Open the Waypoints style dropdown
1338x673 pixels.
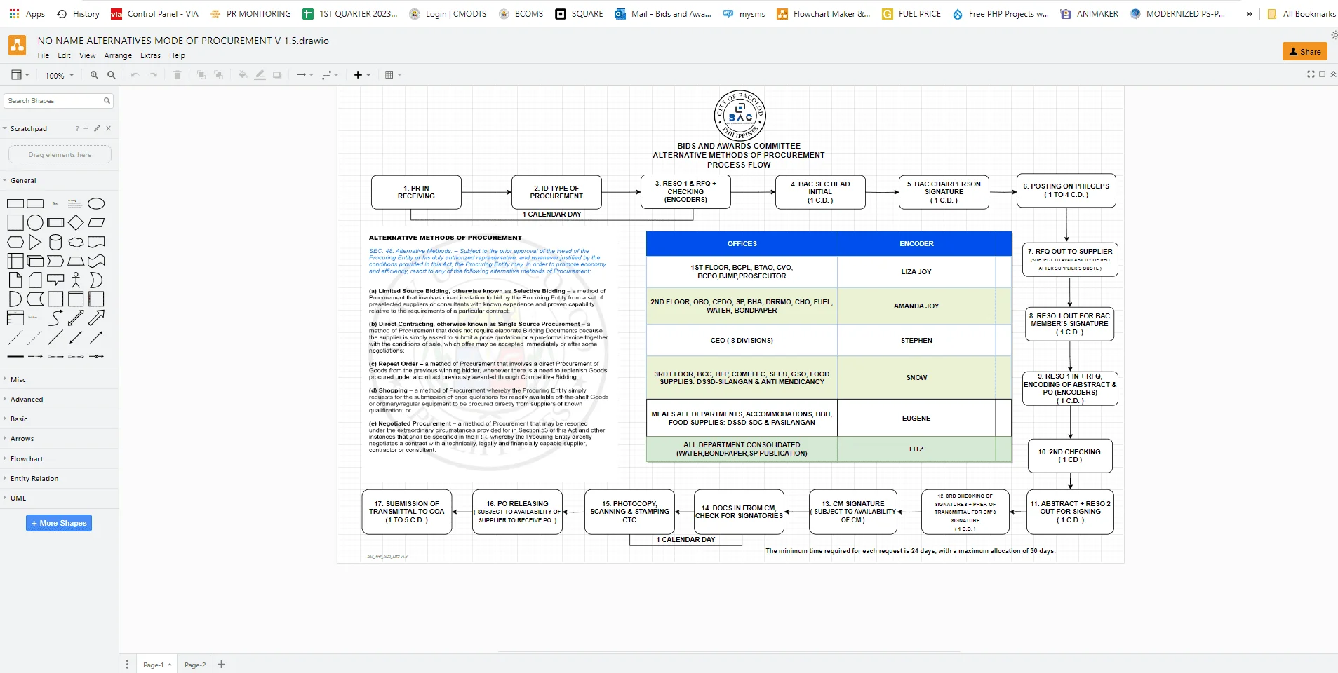click(330, 75)
